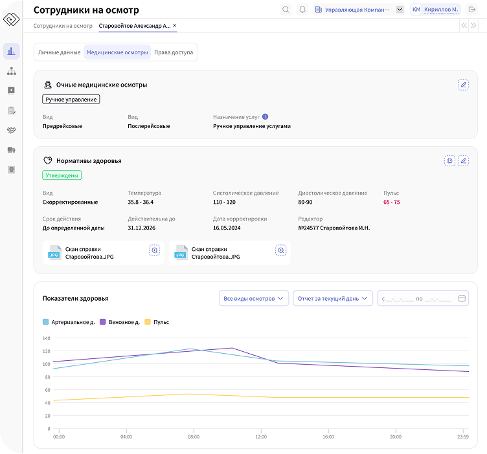Screen dimensions: 487x454
Task: Open the handshake sidebar icon
Action: (11, 130)
